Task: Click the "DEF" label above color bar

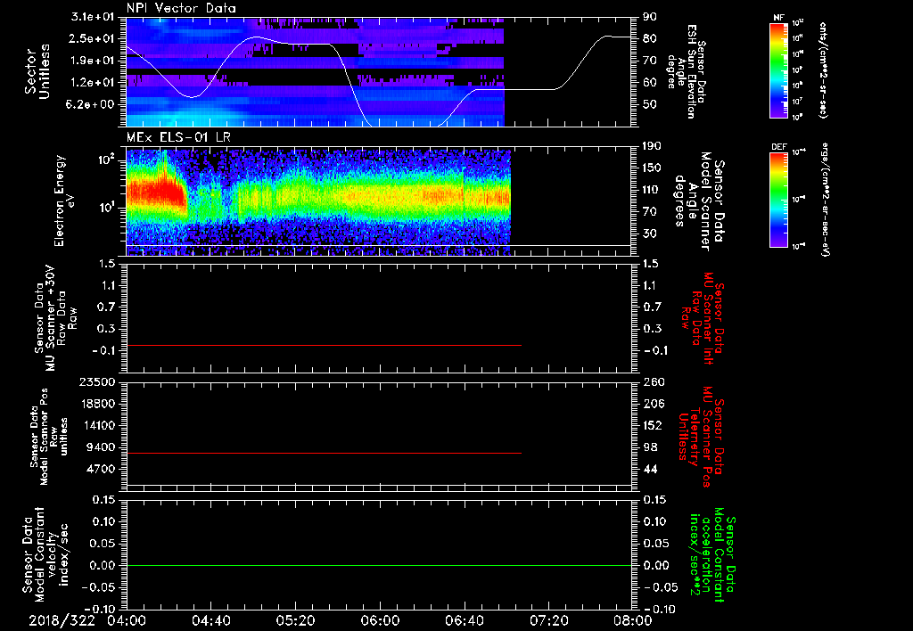Action: click(779, 147)
